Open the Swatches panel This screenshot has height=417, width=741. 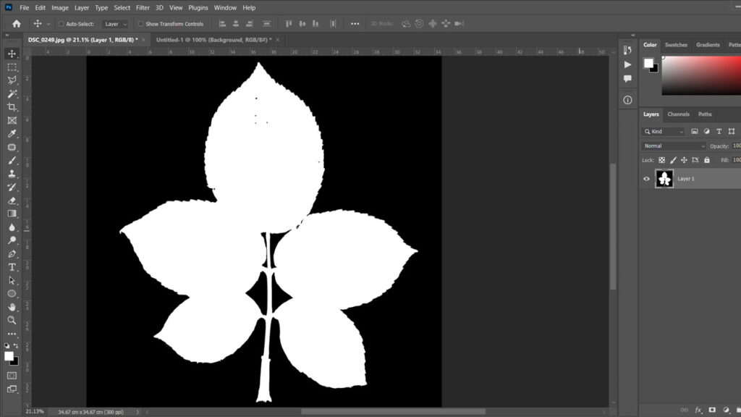point(676,44)
